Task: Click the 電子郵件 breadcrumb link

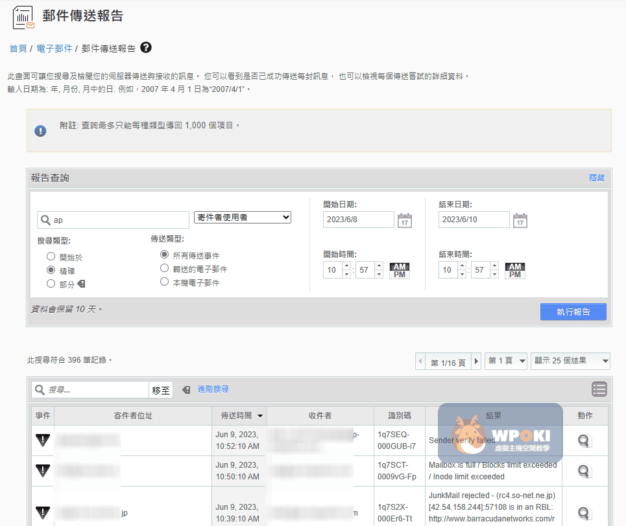Action: pos(54,49)
